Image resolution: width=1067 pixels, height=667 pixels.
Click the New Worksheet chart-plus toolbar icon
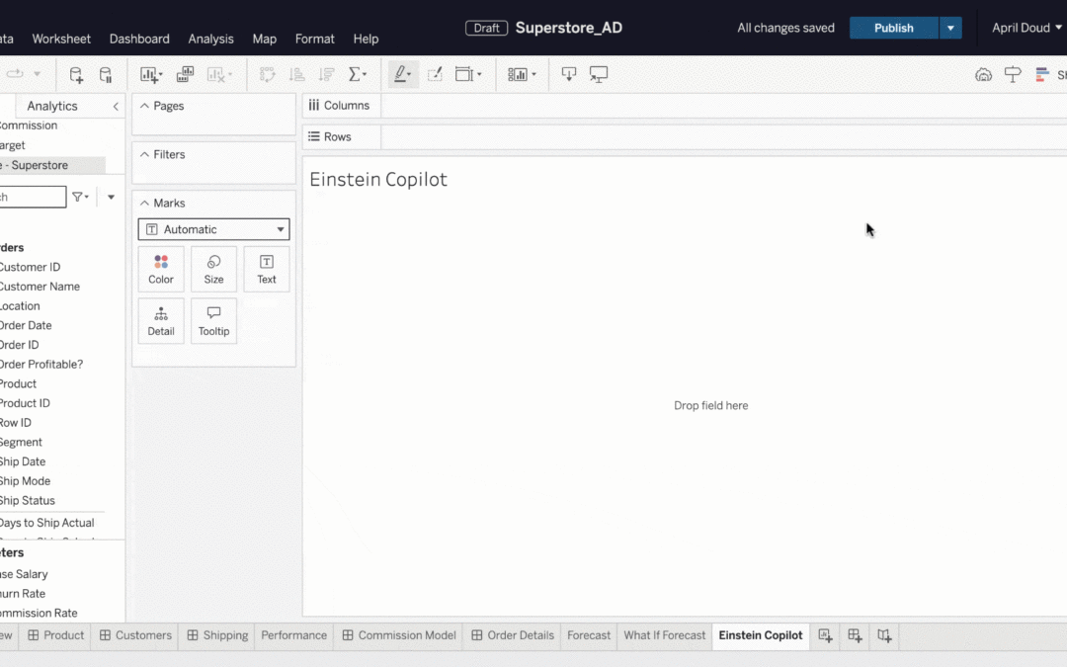pos(150,75)
